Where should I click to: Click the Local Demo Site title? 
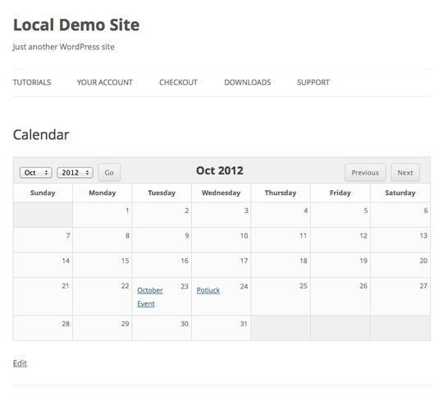tap(76, 25)
